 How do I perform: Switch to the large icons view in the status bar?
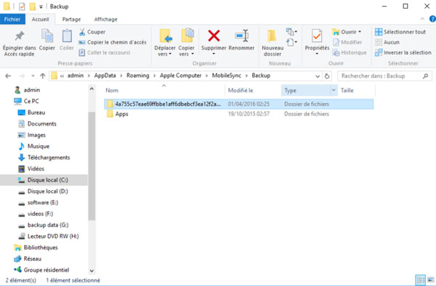coord(431,279)
